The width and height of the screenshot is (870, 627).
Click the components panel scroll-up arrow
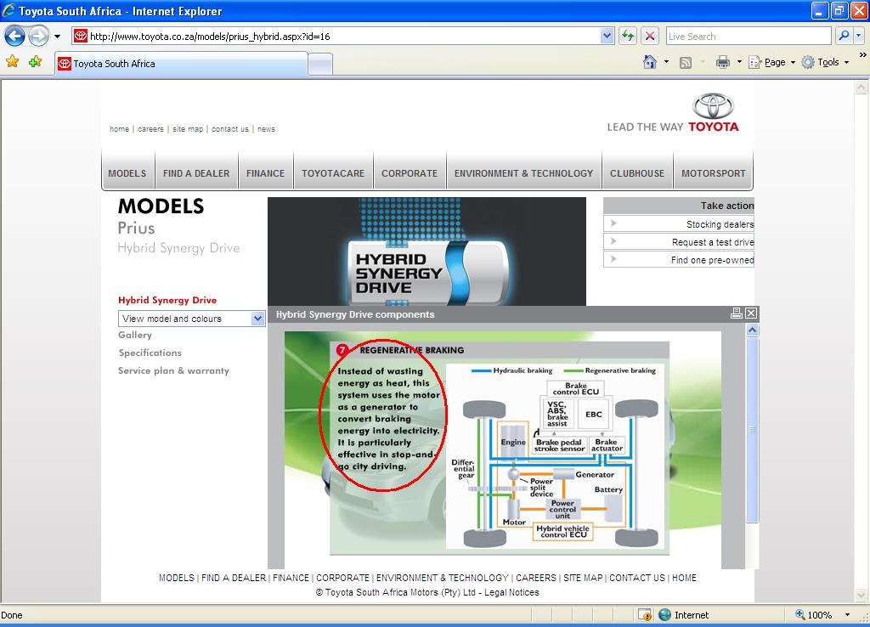click(x=753, y=330)
